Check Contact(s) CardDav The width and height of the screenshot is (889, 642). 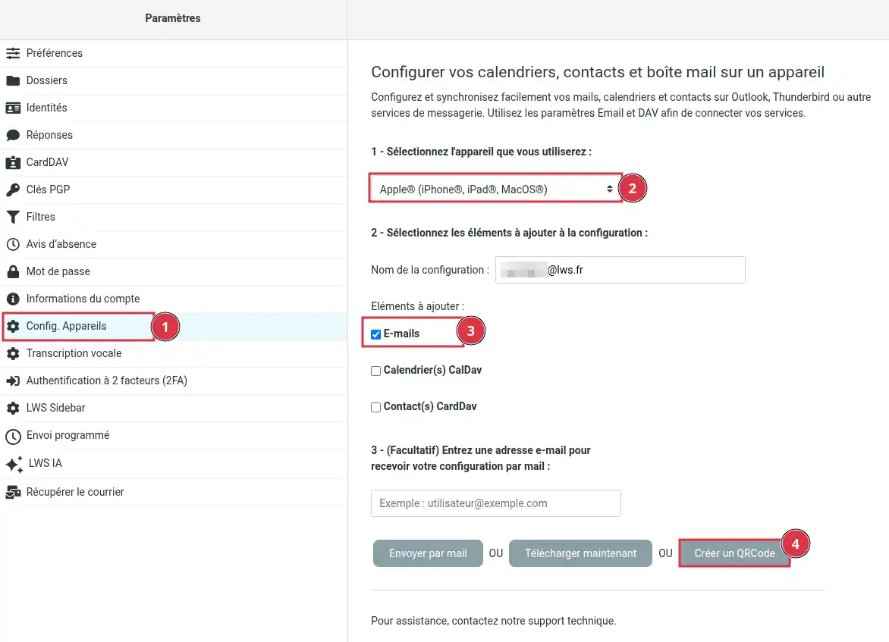(375, 406)
